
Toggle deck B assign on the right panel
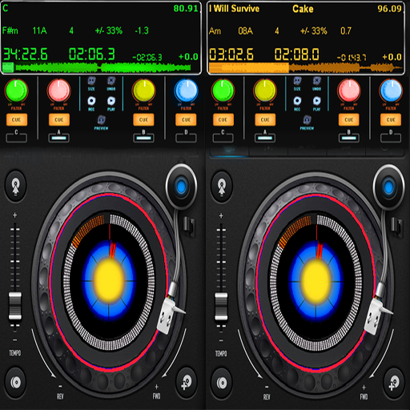(349, 139)
